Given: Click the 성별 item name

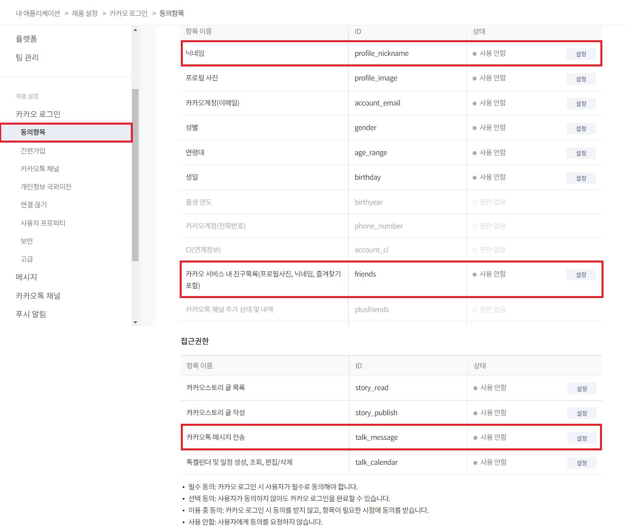Looking at the screenshot, I should tap(192, 127).
